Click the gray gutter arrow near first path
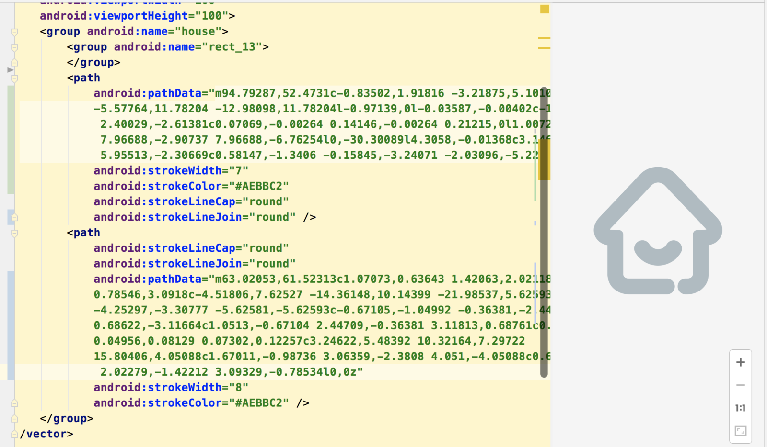The height and width of the screenshot is (447, 767). (10, 70)
